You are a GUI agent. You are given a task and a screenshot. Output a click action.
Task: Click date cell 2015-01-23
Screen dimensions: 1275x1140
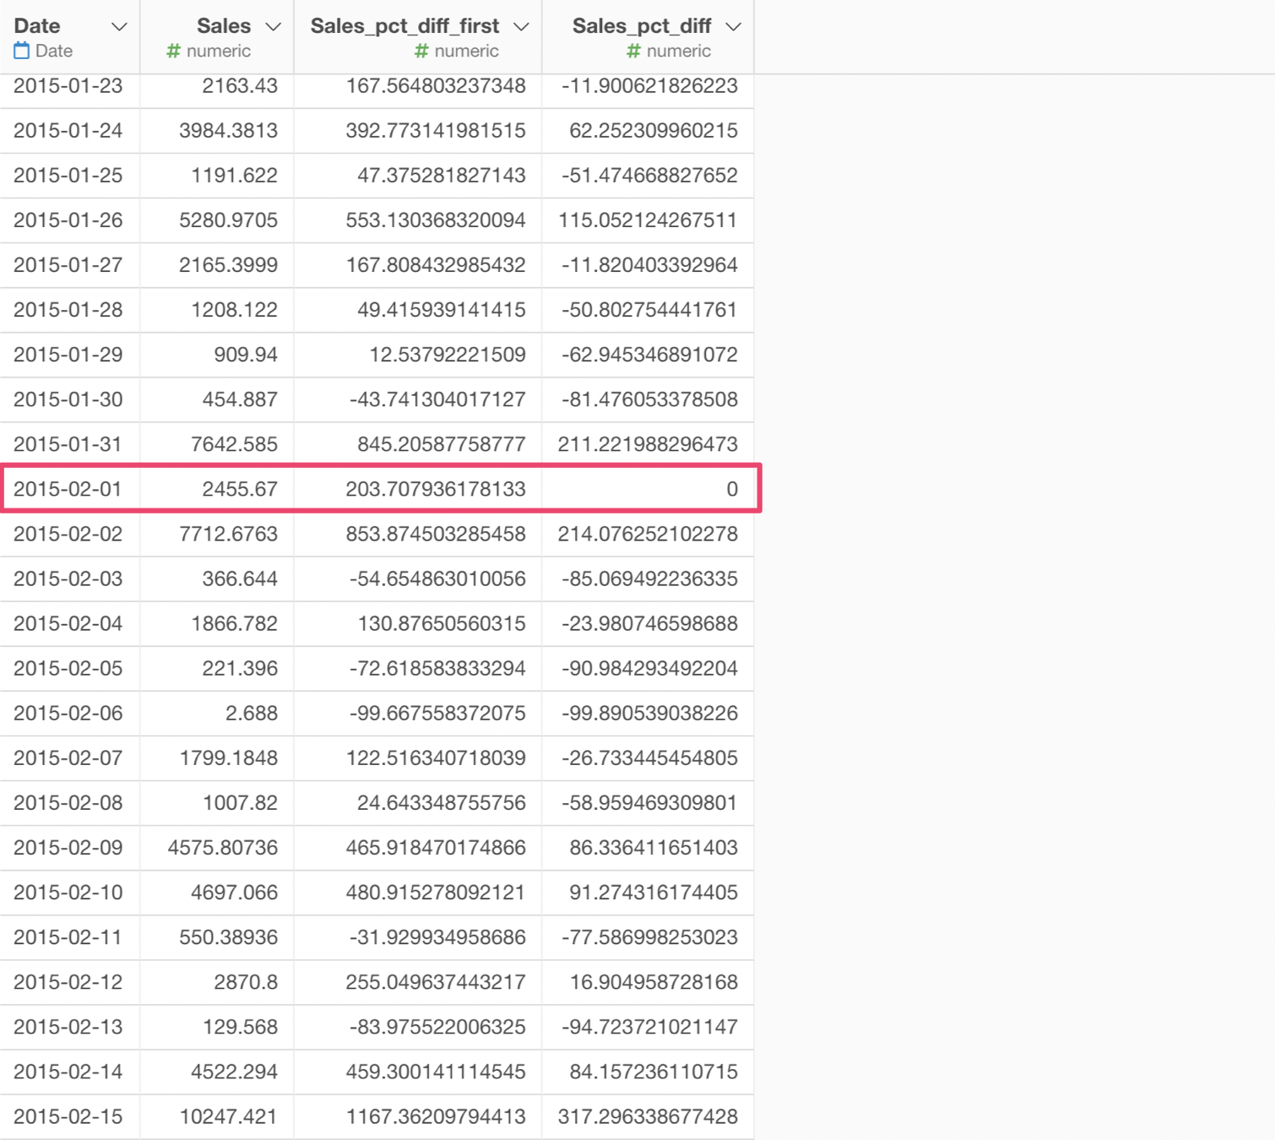pyautogui.click(x=68, y=86)
